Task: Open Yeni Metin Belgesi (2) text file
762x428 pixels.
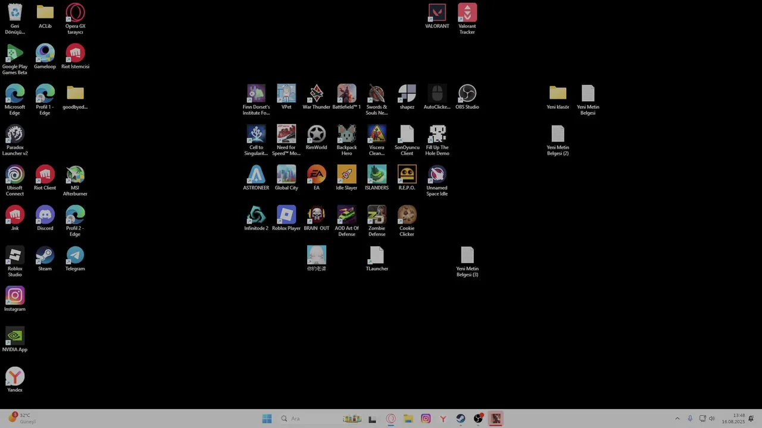Action: (558, 134)
